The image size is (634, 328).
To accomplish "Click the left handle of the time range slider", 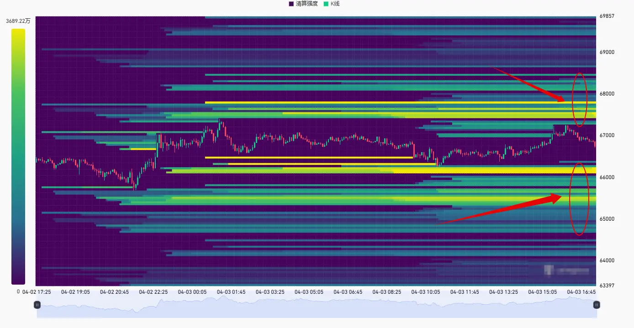I will (x=37, y=305).
